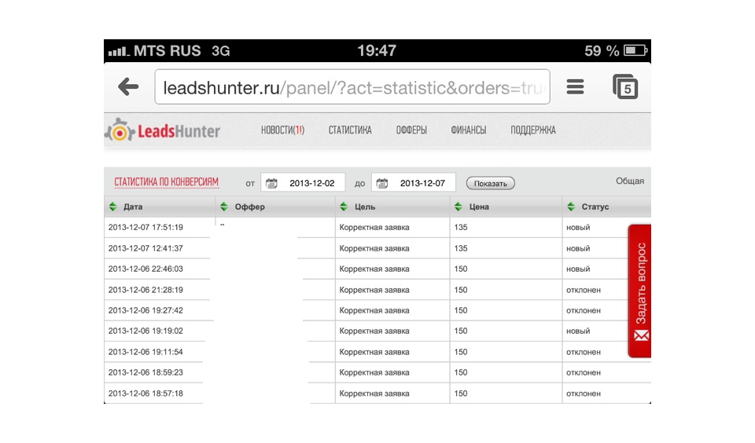Select row dated 2013-12-06 22:46:03
This screenshot has height=443, width=755.
point(377,269)
